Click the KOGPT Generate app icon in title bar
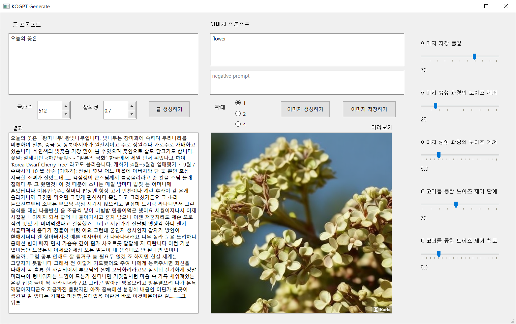 coord(6,6)
